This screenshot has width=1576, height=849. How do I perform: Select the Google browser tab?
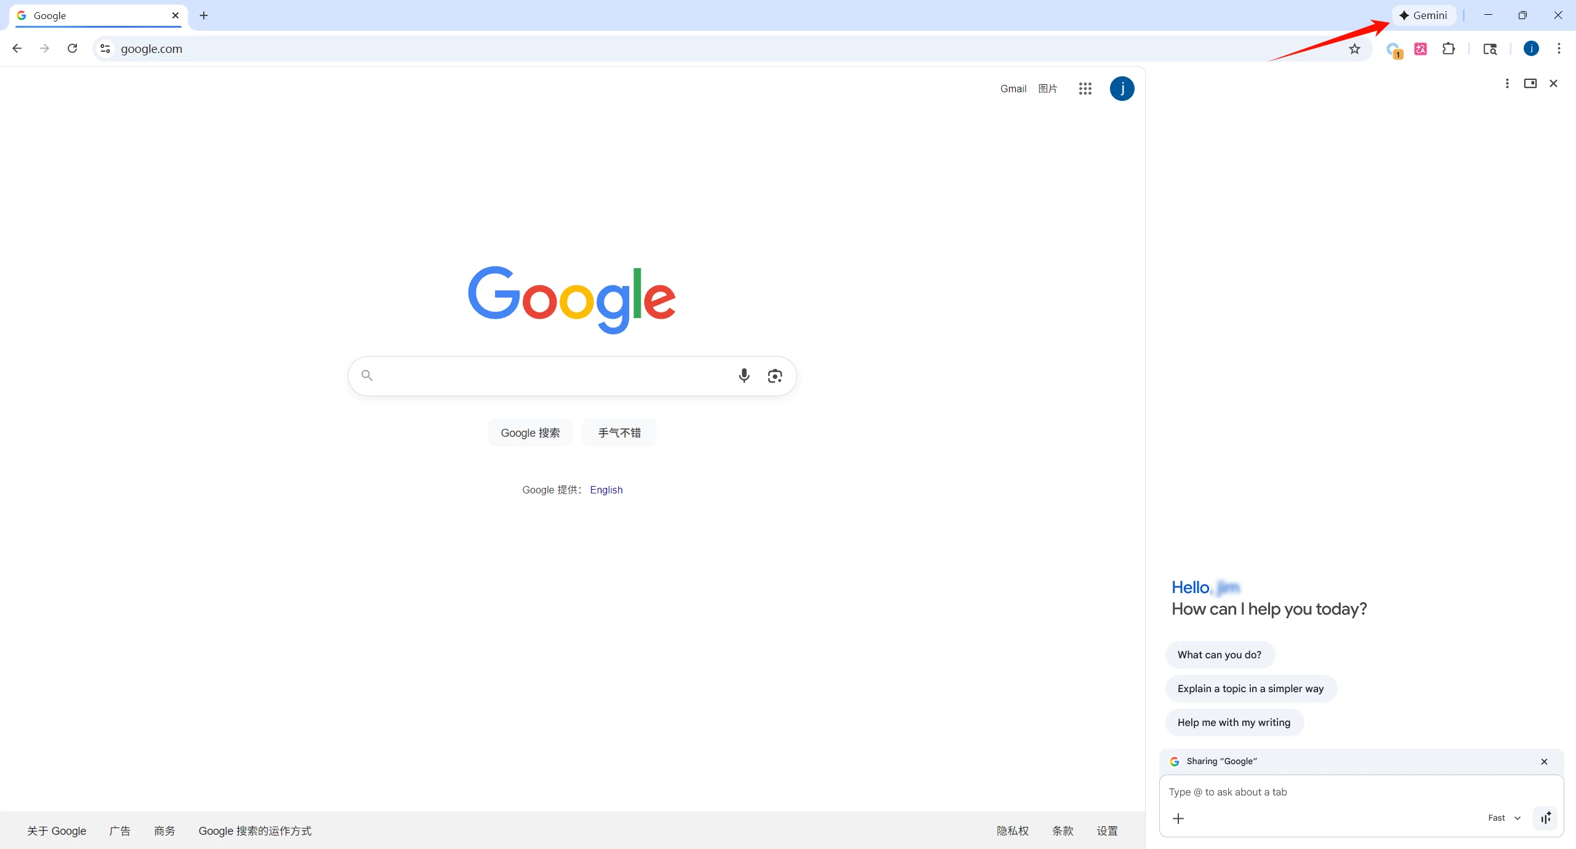point(92,15)
